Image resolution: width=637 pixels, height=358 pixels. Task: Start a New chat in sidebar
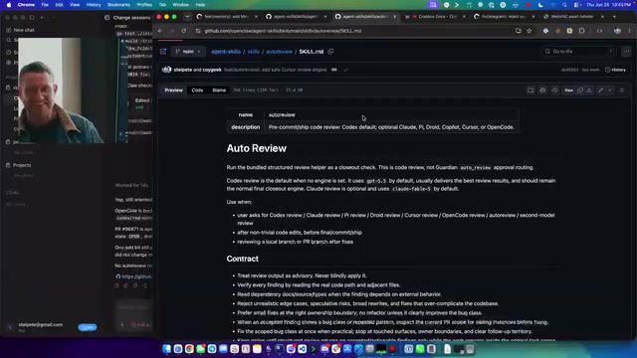tap(20, 30)
